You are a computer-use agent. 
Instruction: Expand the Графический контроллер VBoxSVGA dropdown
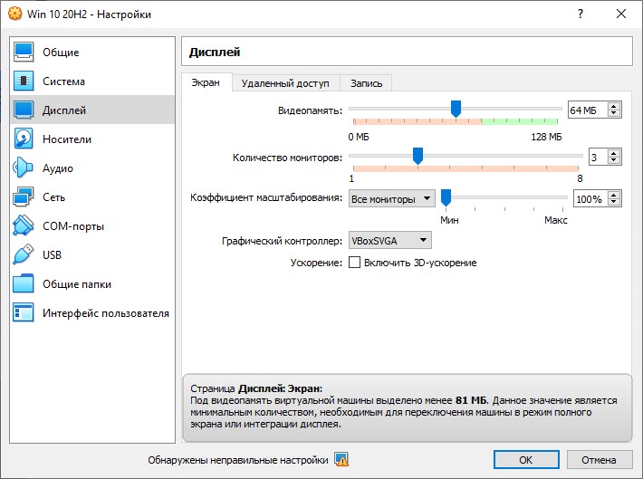click(x=389, y=240)
